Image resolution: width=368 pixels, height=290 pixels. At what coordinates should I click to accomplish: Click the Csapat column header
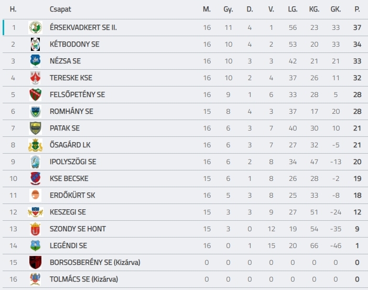tap(60, 9)
